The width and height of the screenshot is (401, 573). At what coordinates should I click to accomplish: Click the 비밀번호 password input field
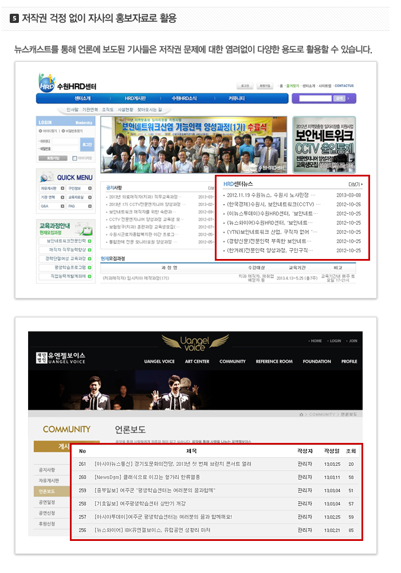click(65, 148)
